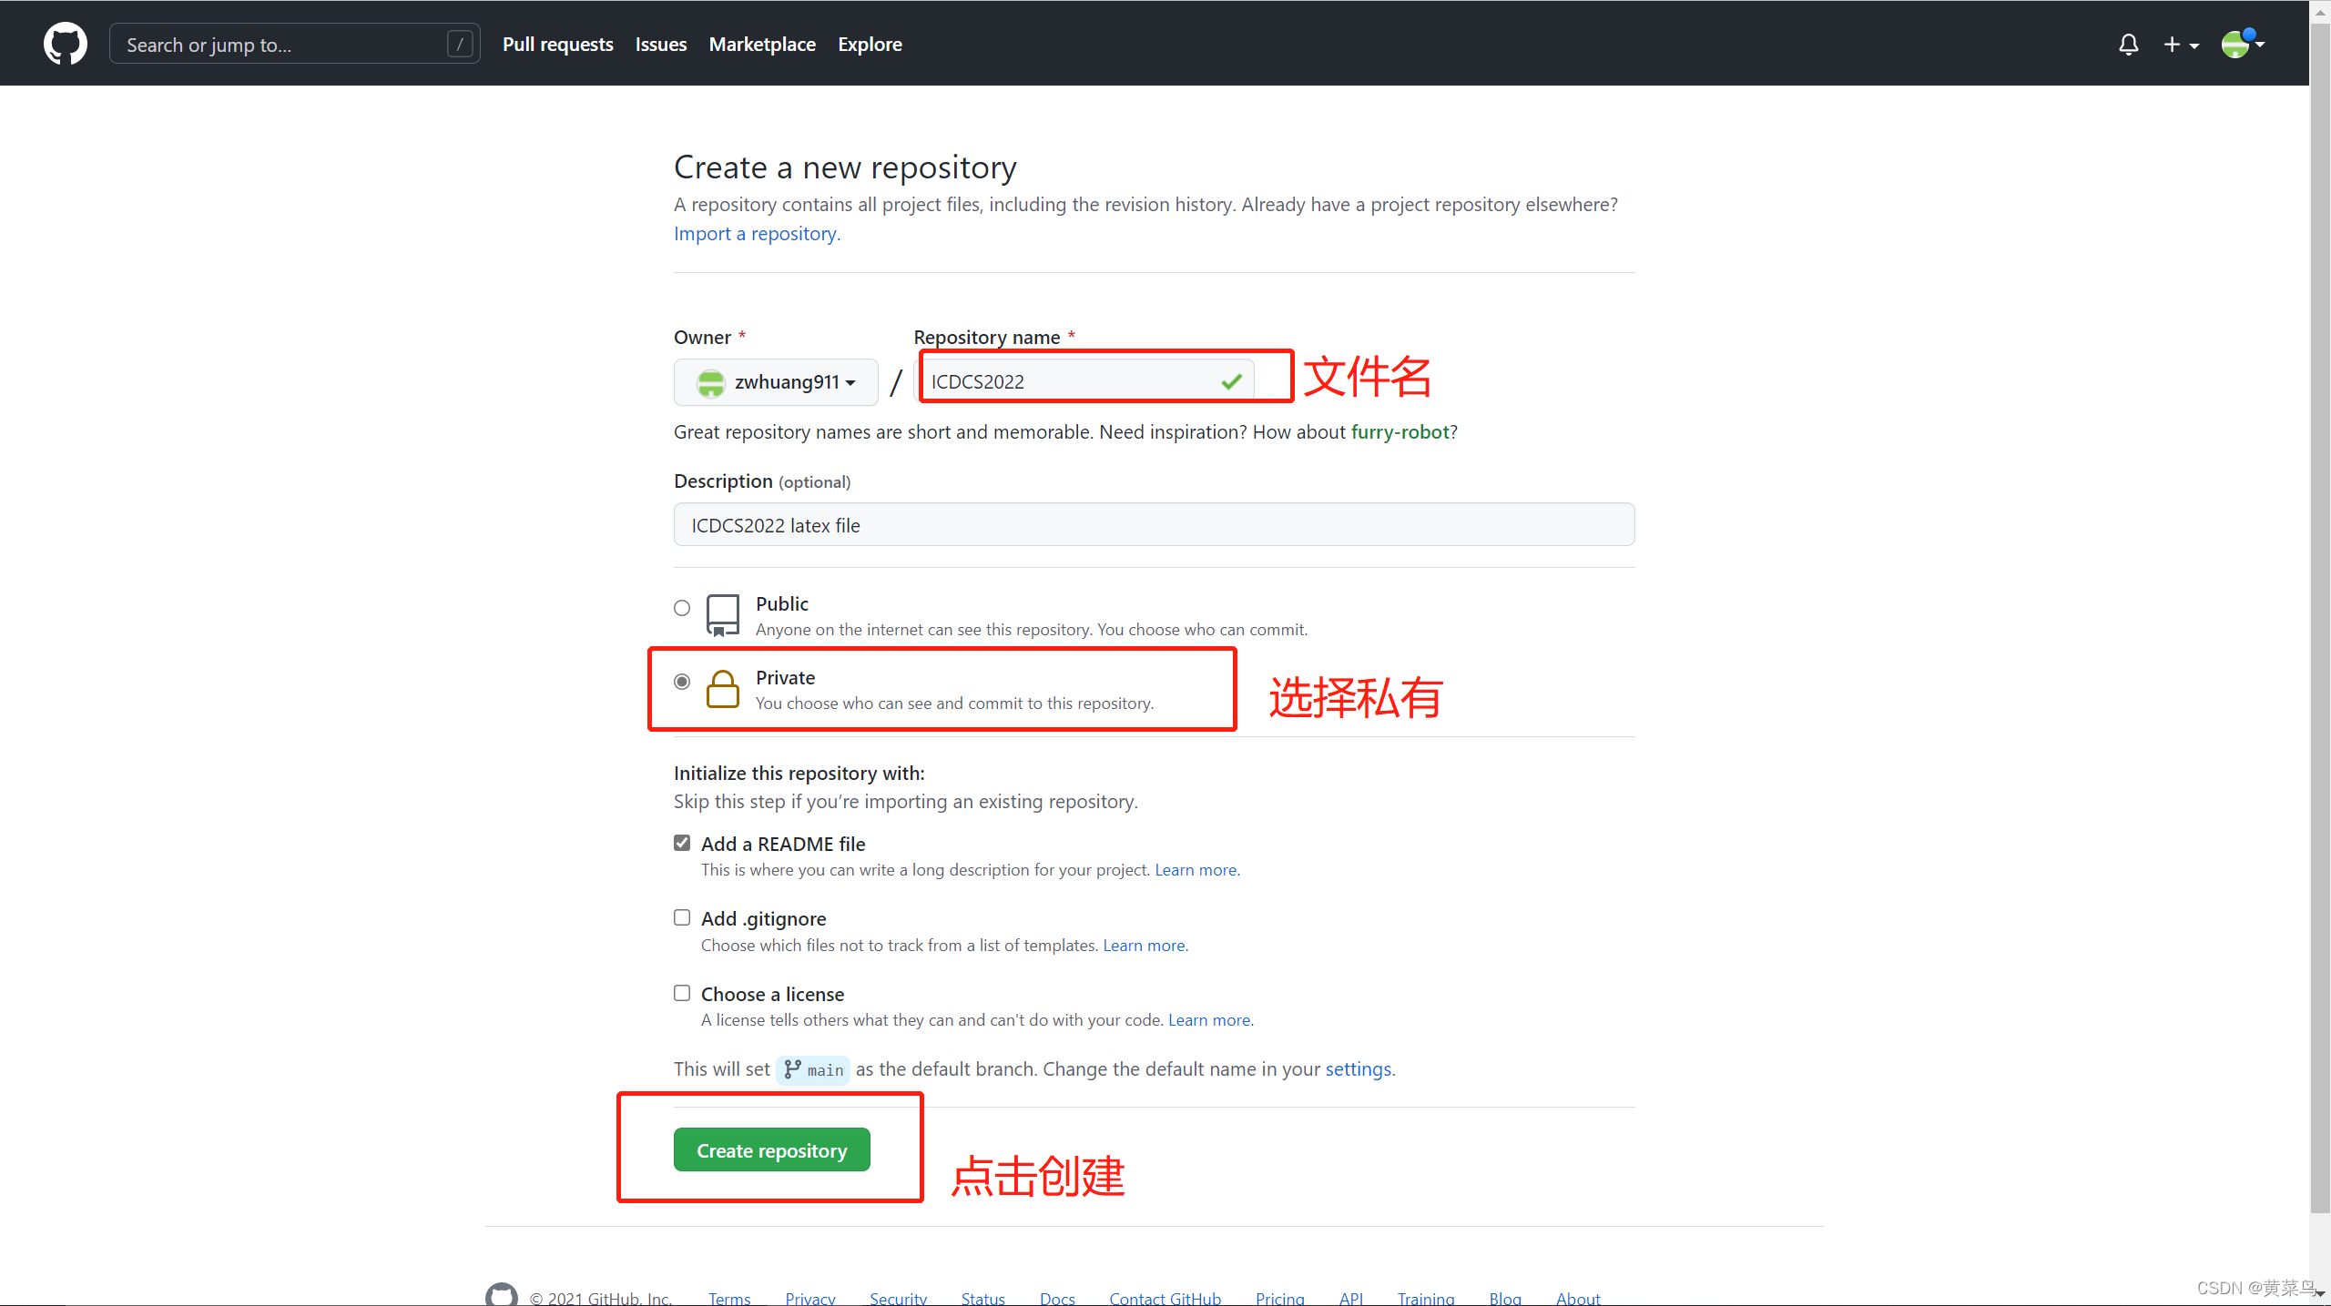
Task: Open Learn more for README
Action: [x=1196, y=870]
